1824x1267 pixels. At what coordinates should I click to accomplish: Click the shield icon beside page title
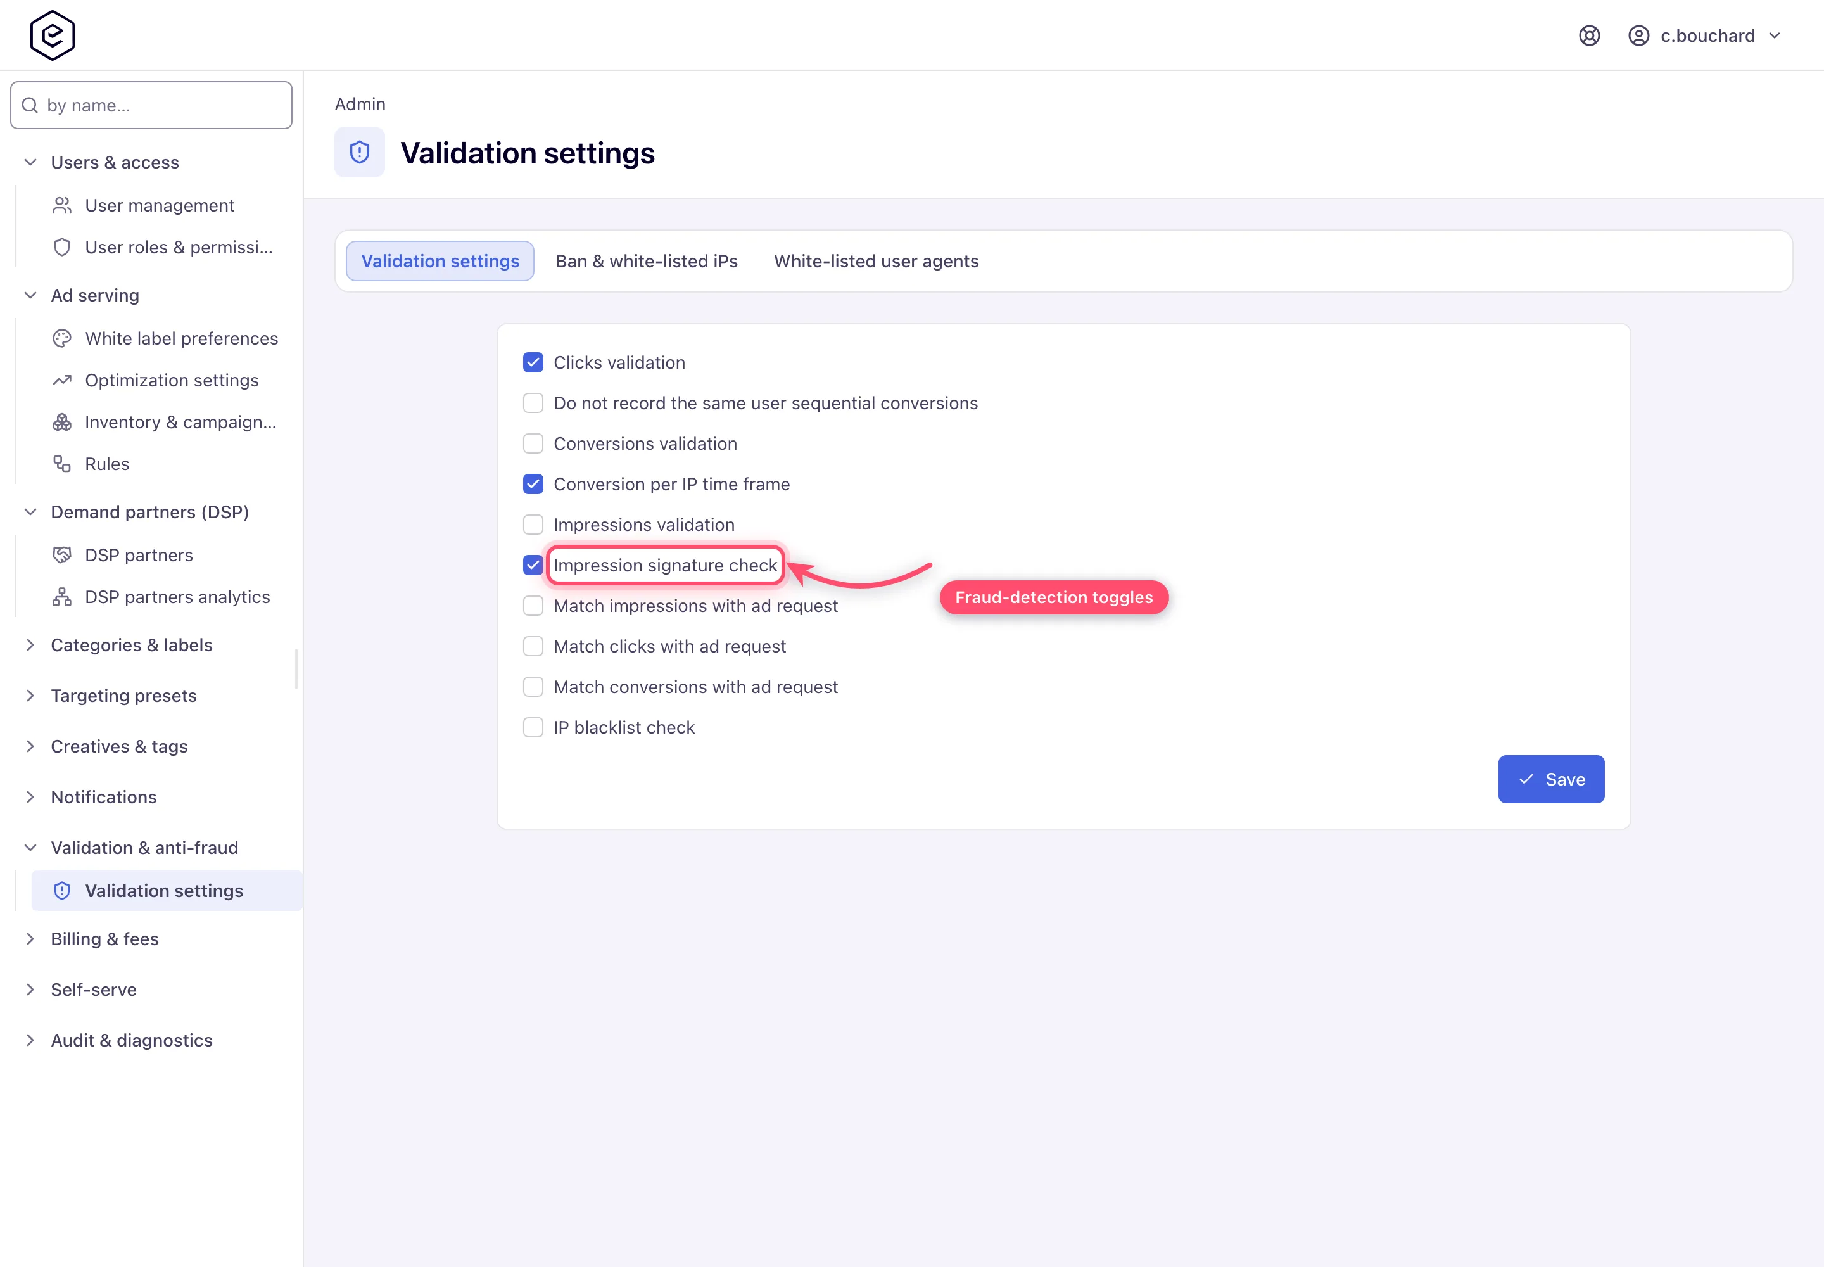pos(360,153)
